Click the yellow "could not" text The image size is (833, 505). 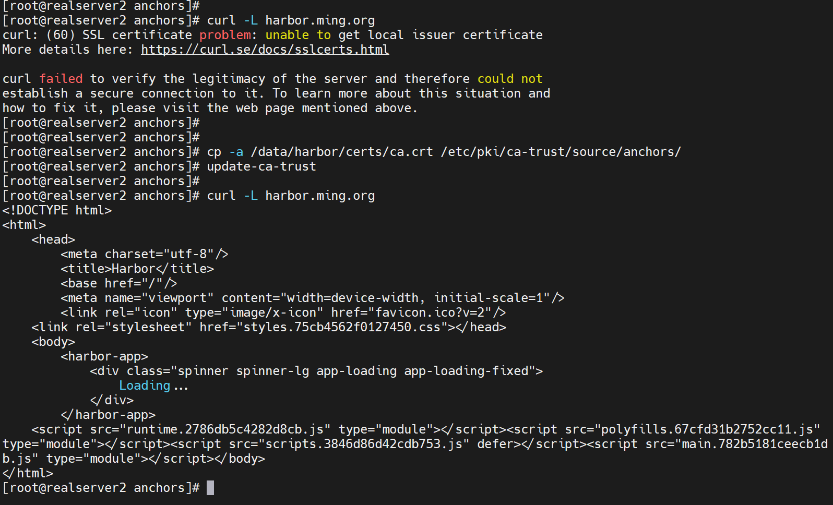click(509, 79)
